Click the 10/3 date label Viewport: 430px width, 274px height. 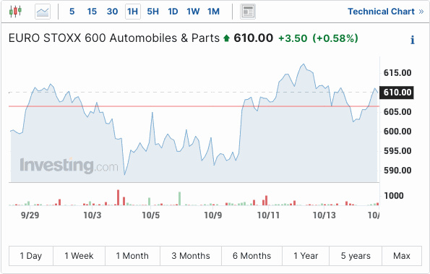(x=93, y=215)
